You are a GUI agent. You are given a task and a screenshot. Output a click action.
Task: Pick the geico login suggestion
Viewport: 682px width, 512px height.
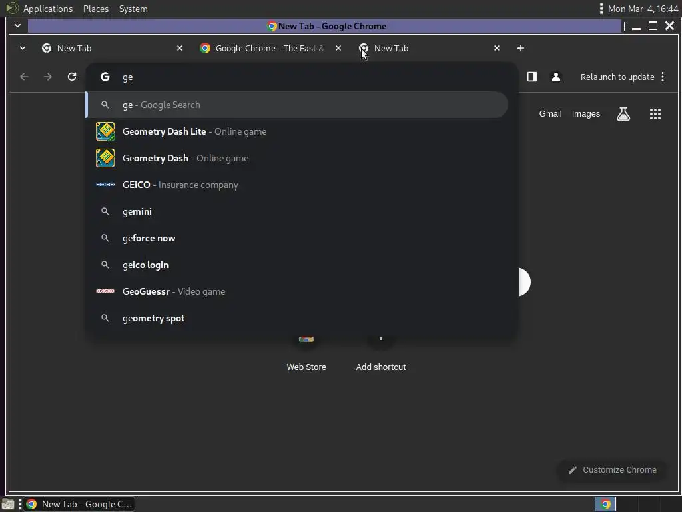click(x=296, y=265)
